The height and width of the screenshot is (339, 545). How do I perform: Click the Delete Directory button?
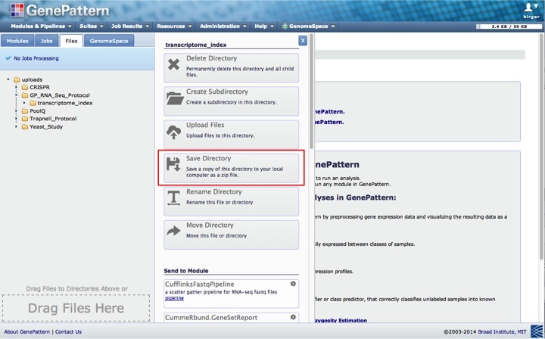[231, 68]
